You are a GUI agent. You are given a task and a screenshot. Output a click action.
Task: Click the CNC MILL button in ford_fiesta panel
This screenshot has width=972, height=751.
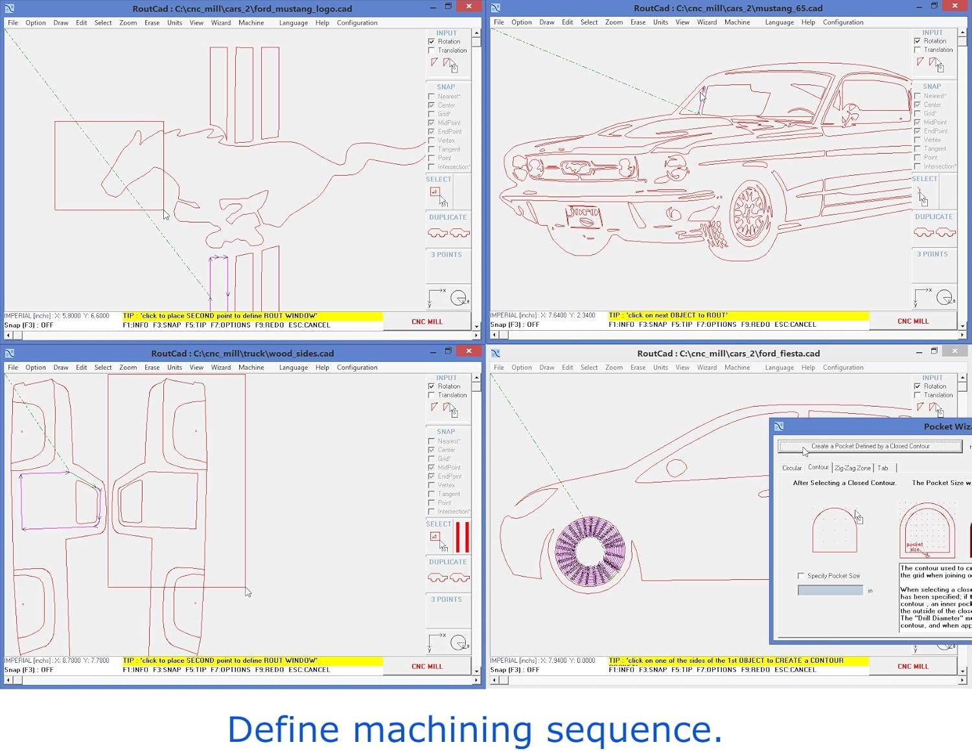pos(913,666)
